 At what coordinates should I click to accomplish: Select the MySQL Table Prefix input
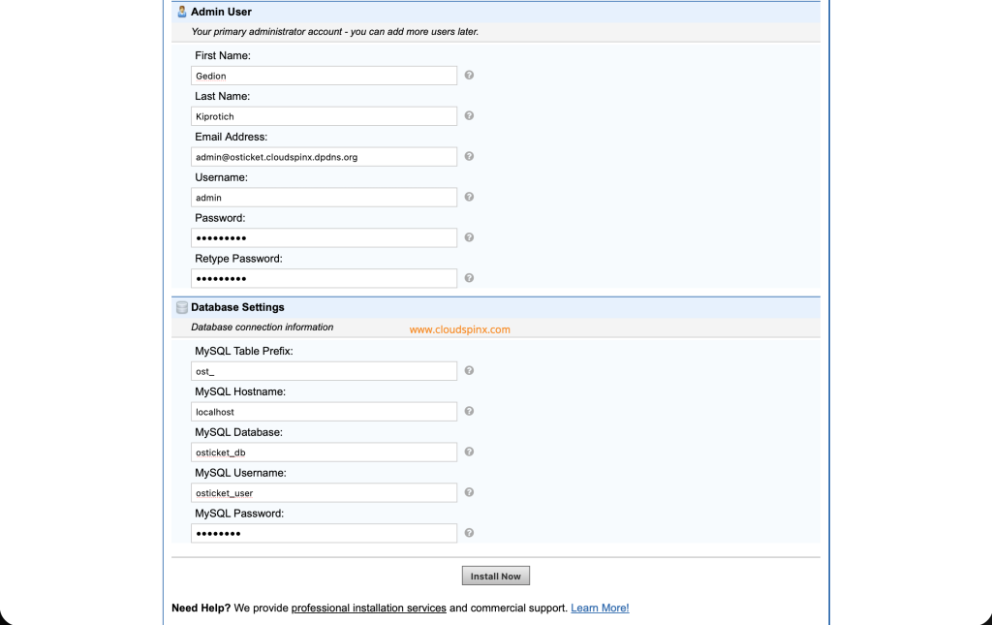pos(324,371)
